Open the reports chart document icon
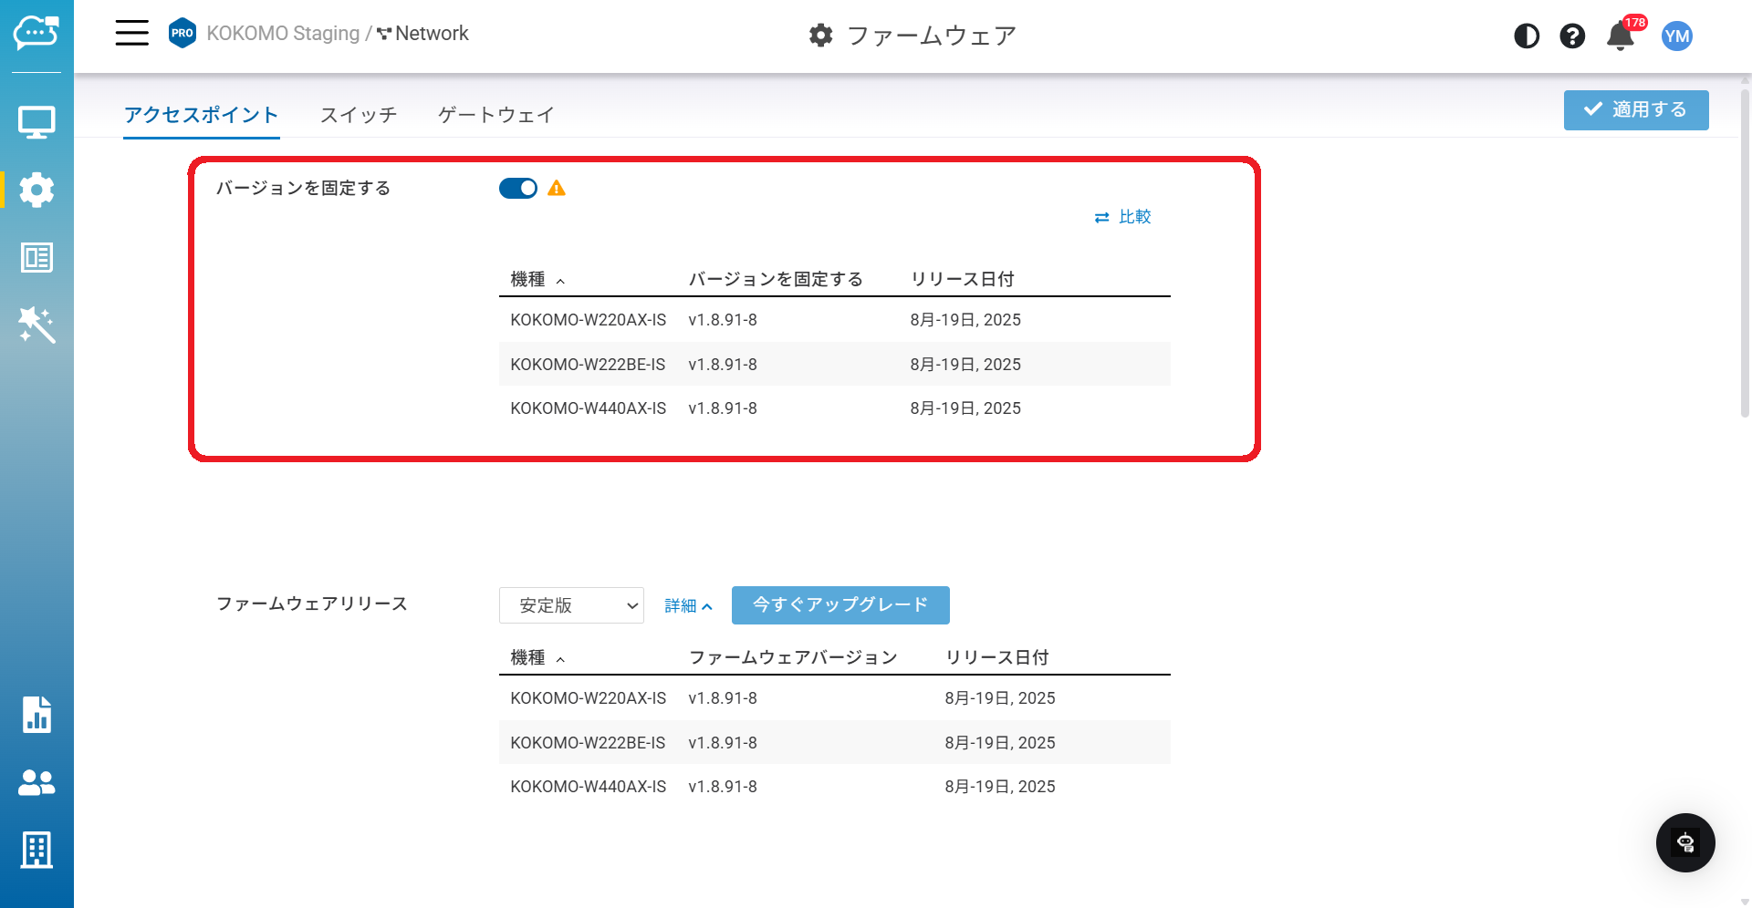 [36, 715]
